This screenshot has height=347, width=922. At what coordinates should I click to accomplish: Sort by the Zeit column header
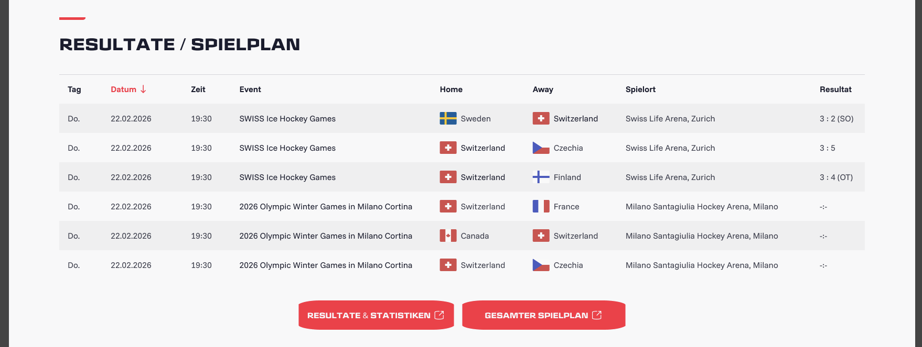(198, 89)
